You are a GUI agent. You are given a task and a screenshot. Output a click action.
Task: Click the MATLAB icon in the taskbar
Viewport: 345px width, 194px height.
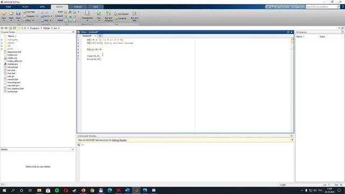tap(136, 190)
